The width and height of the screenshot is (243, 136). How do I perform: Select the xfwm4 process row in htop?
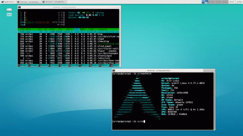(x=69, y=39)
